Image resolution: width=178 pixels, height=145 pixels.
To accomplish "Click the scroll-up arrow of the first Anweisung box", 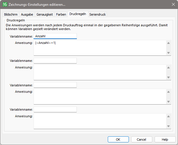I will tap(168, 43).
